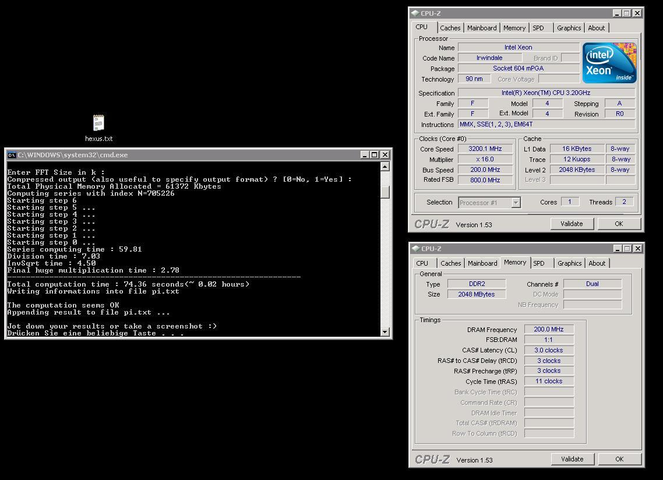This screenshot has height=480, width=663.
Task: Open About tab in lower CPU-Z window
Action: 597,263
